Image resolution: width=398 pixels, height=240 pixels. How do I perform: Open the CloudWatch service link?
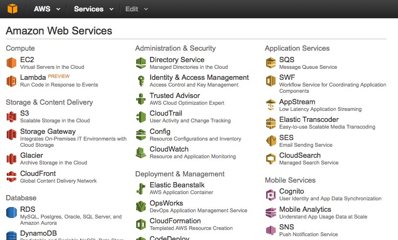point(169,149)
